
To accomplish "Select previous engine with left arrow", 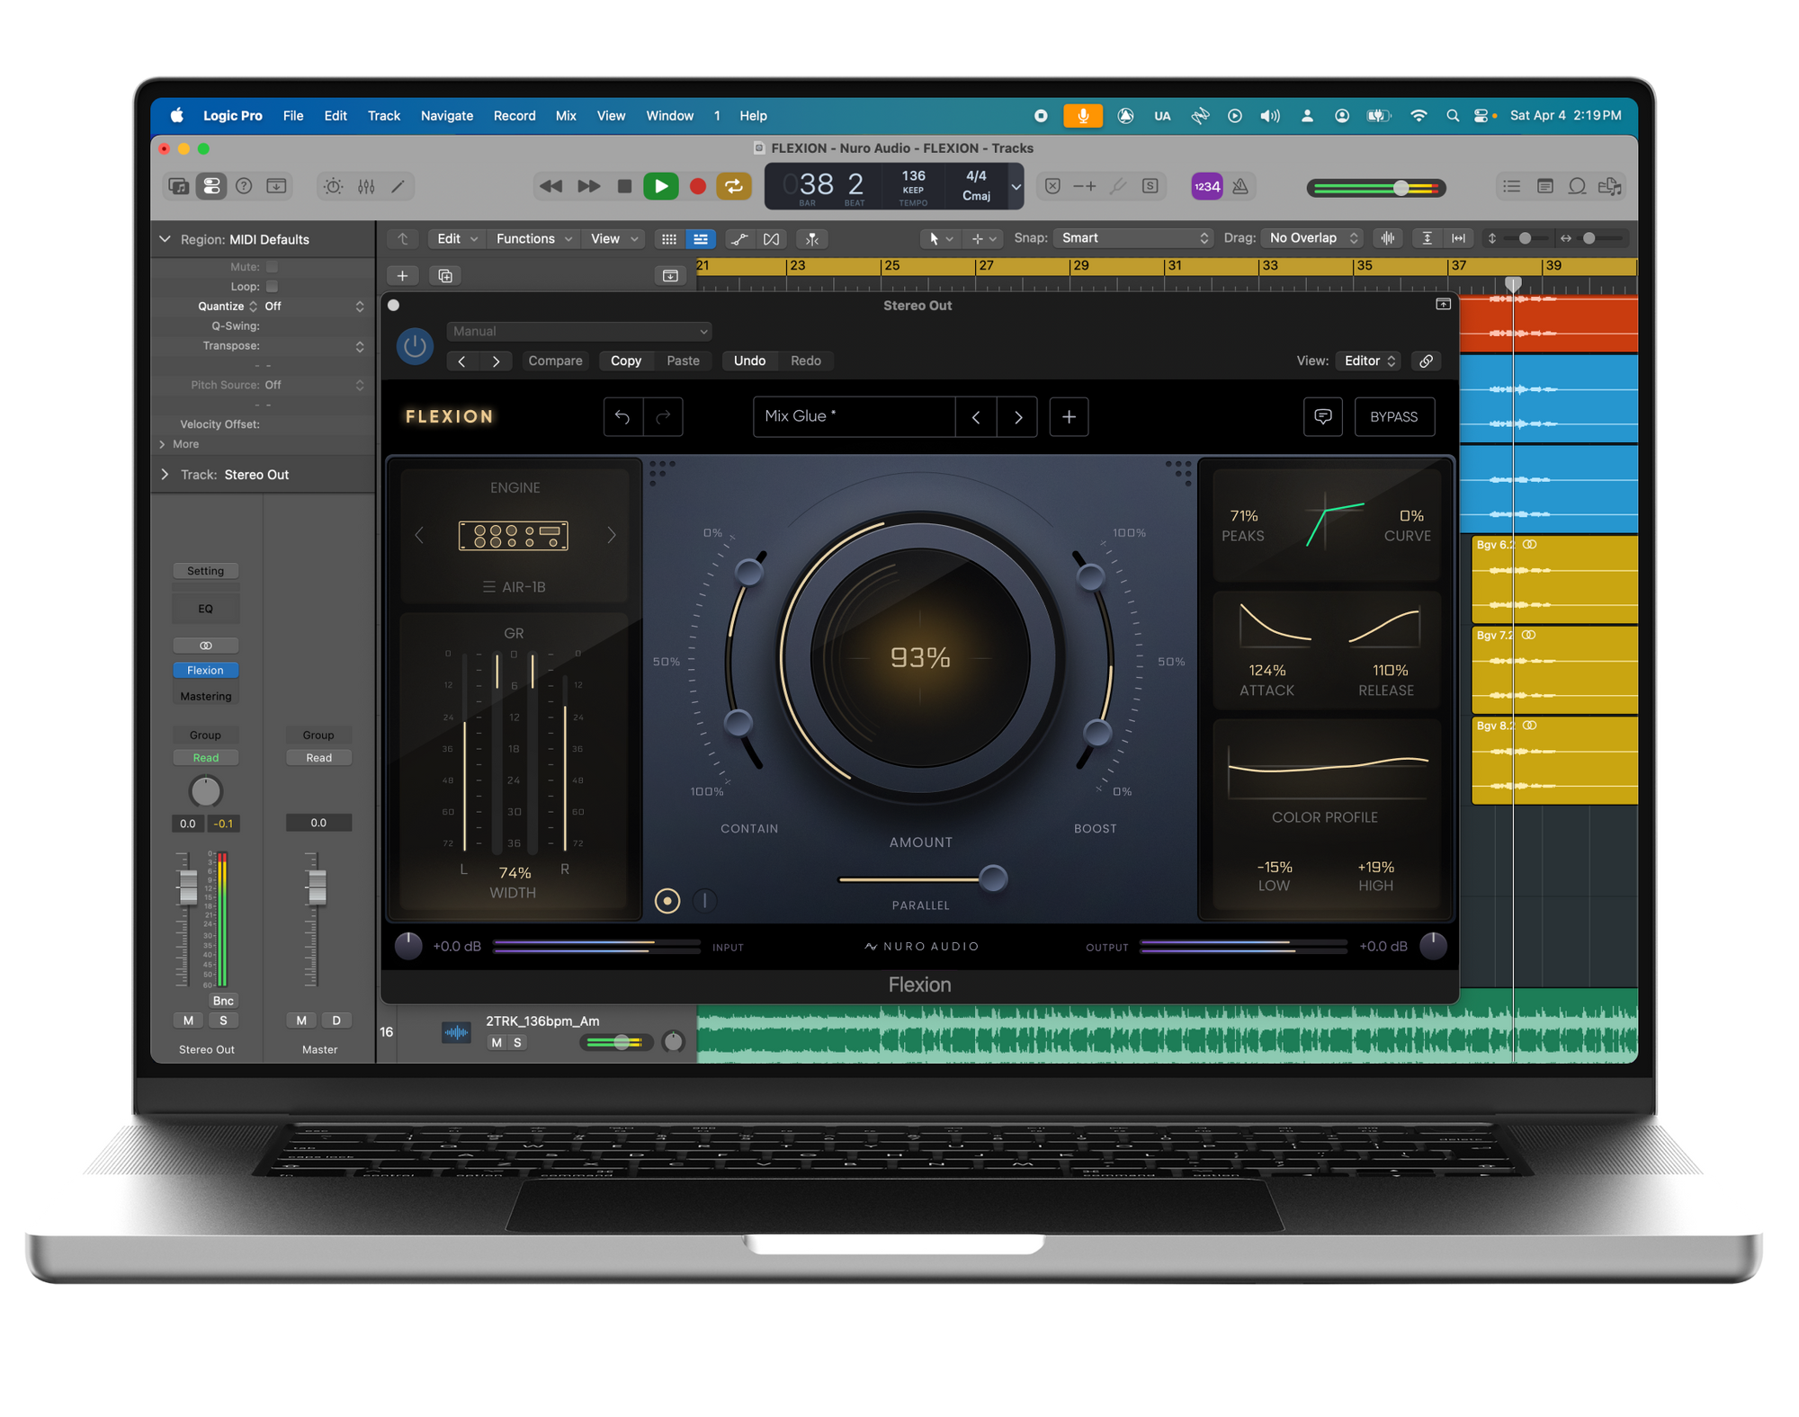I will coord(419,535).
